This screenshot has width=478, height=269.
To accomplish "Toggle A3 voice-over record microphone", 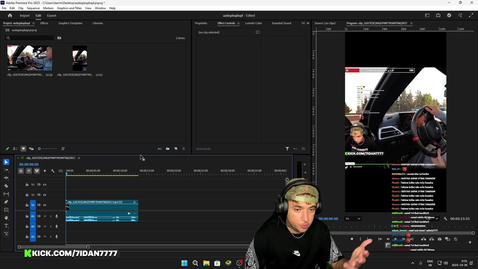I will click(57, 236).
